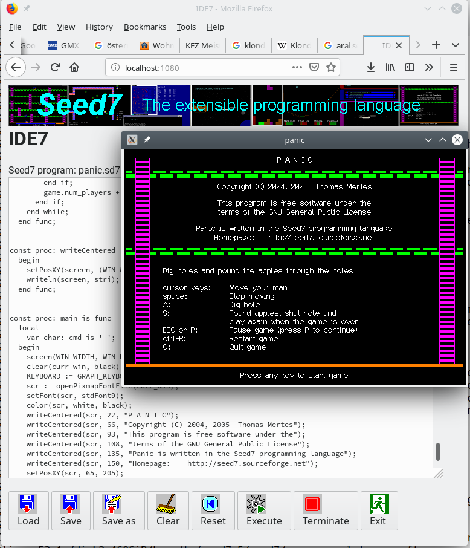Run the program with Execute button
Viewport: 470px width, 548px height.
pos(264,510)
